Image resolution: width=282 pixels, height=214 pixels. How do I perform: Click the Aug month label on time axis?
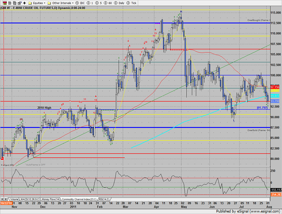click(269, 207)
